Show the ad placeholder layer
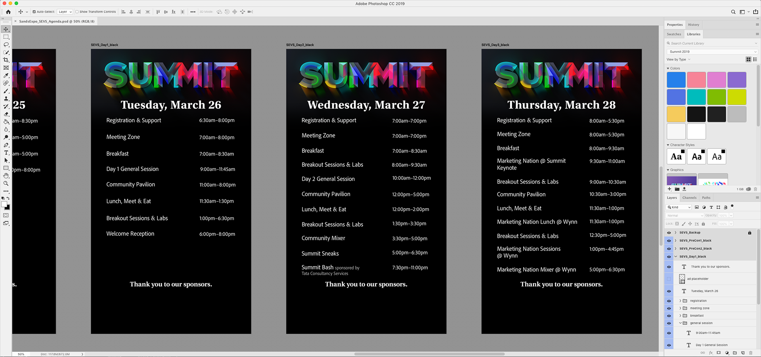Screen dimensions: 761x357 pyautogui.click(x=669, y=279)
